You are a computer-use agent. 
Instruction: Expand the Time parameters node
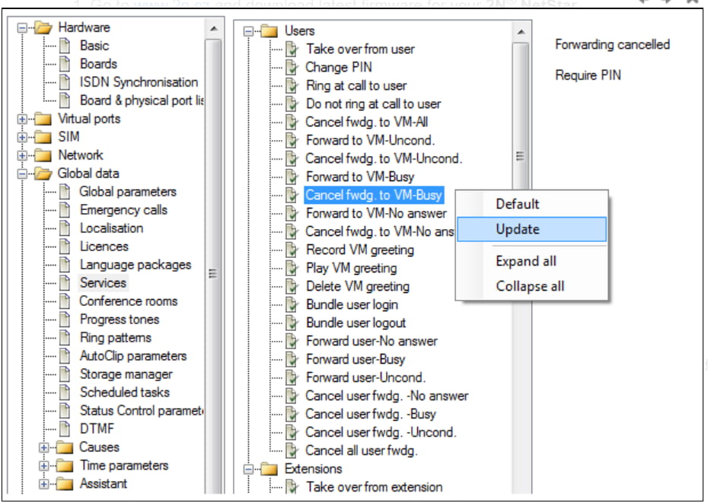(44, 466)
